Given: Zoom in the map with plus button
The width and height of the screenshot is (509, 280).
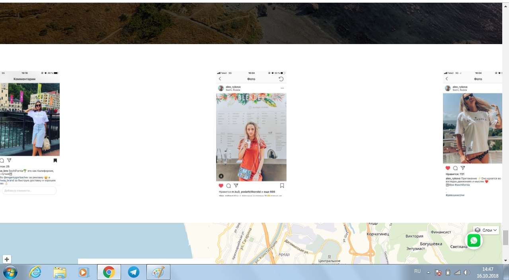Looking at the screenshot, I should click(x=7, y=259).
